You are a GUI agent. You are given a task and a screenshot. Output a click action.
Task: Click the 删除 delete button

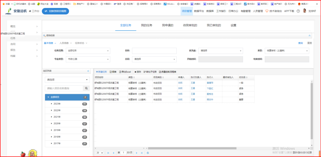(138, 72)
